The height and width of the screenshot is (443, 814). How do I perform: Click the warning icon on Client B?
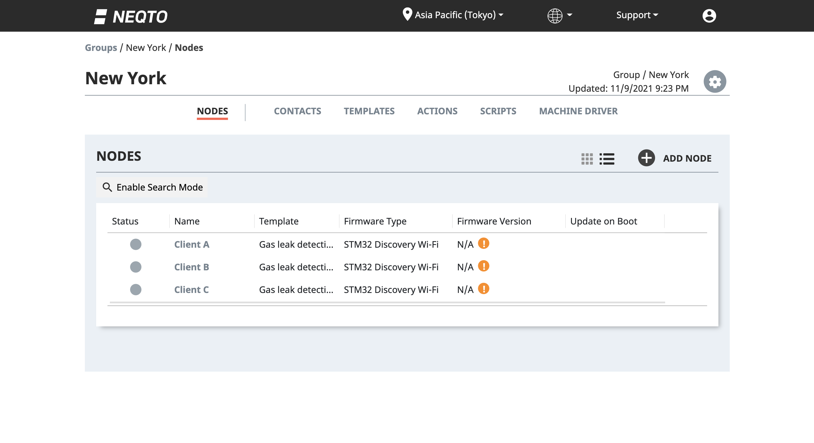coord(484,266)
